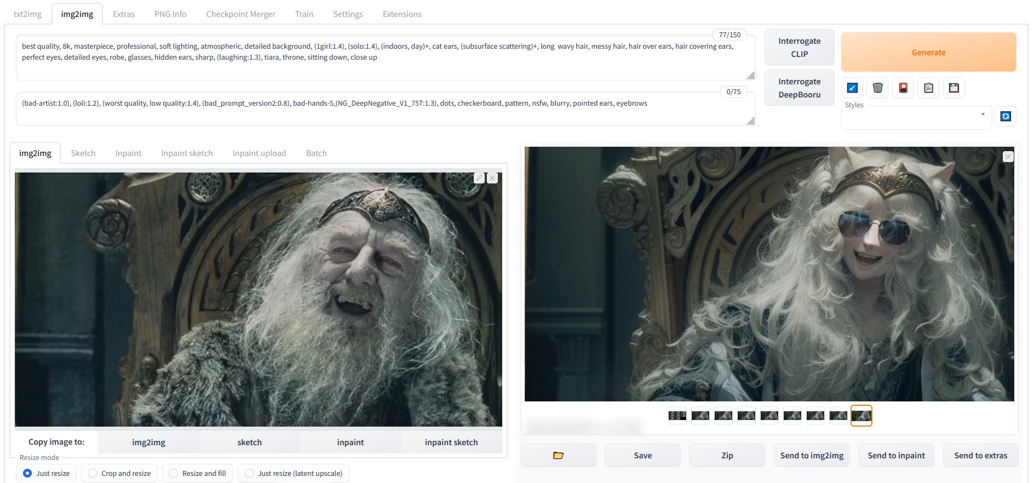1034x483 pixels.
Task: Switch to the txt2img tab
Action: 27,14
